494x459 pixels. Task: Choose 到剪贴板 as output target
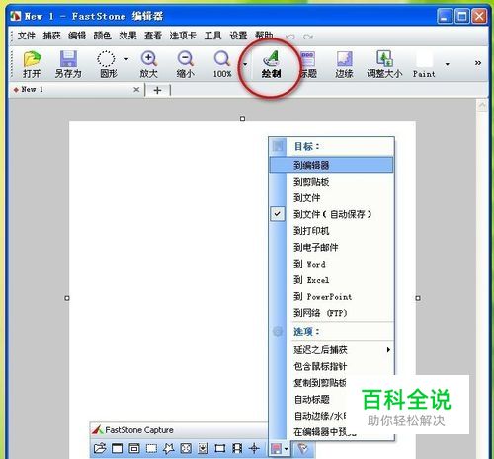(x=331, y=182)
